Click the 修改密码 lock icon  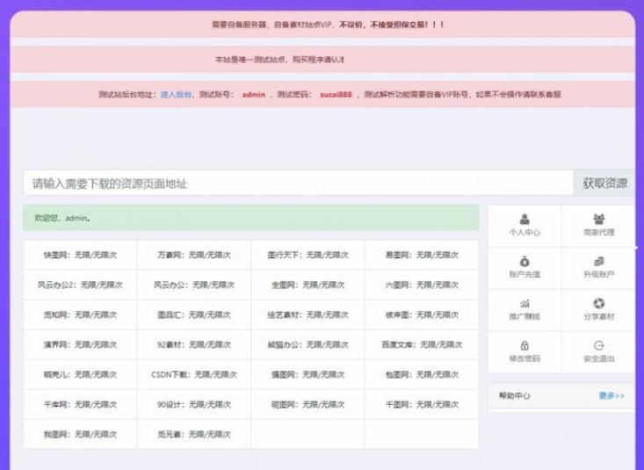[525, 345]
